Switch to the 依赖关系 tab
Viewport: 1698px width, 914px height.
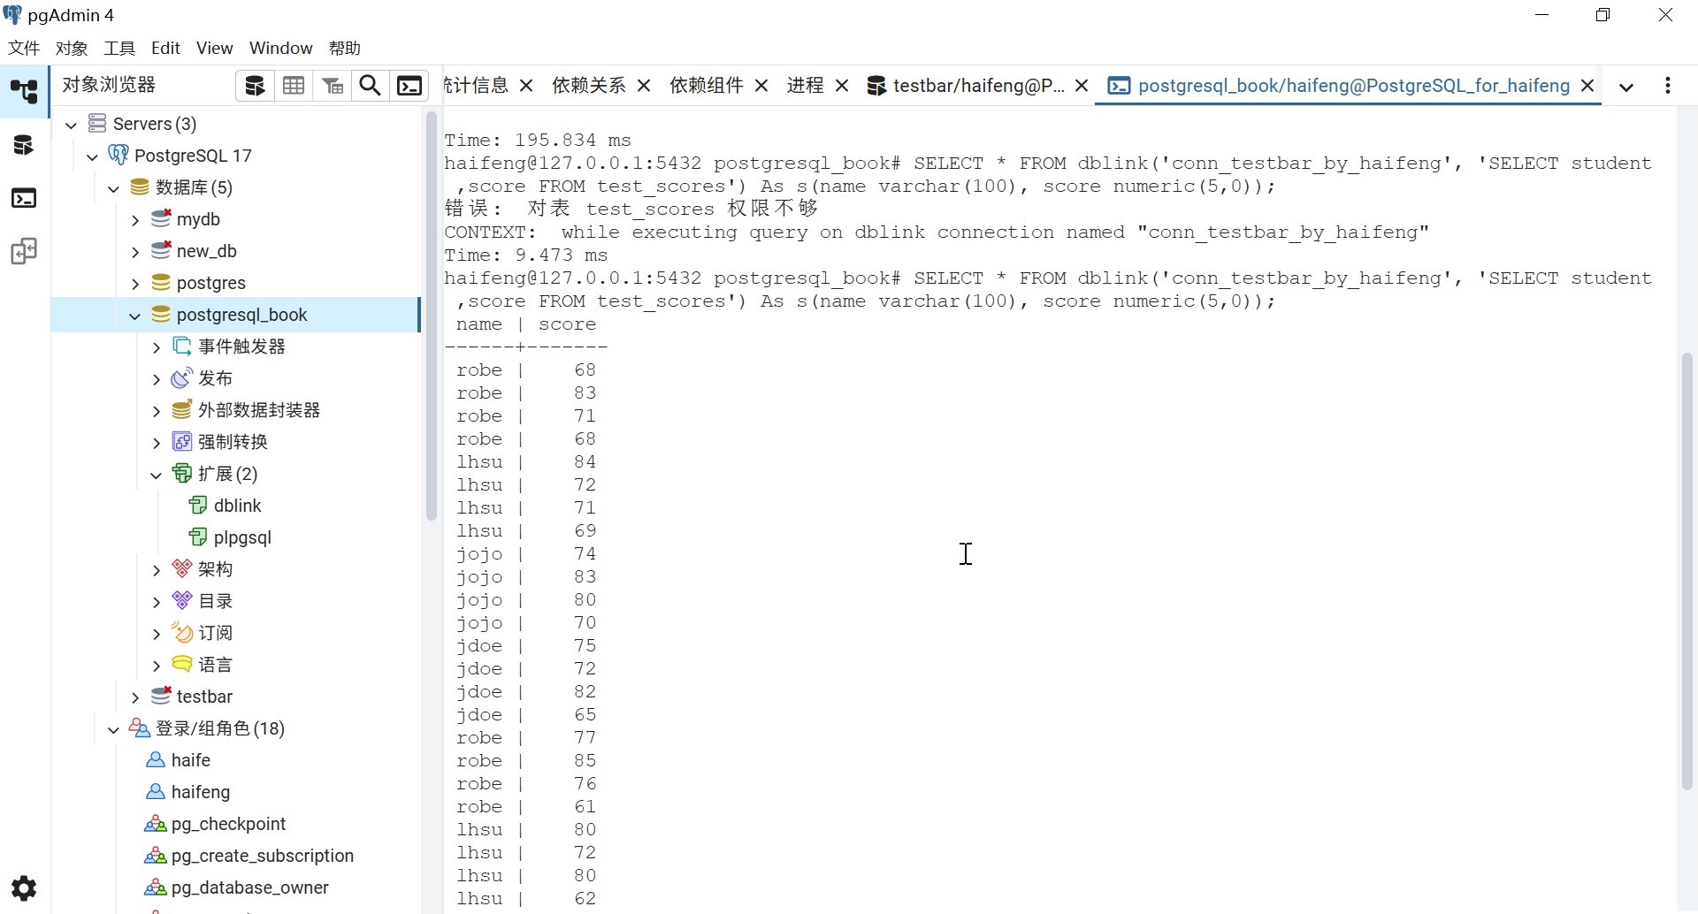pyautogui.click(x=588, y=86)
